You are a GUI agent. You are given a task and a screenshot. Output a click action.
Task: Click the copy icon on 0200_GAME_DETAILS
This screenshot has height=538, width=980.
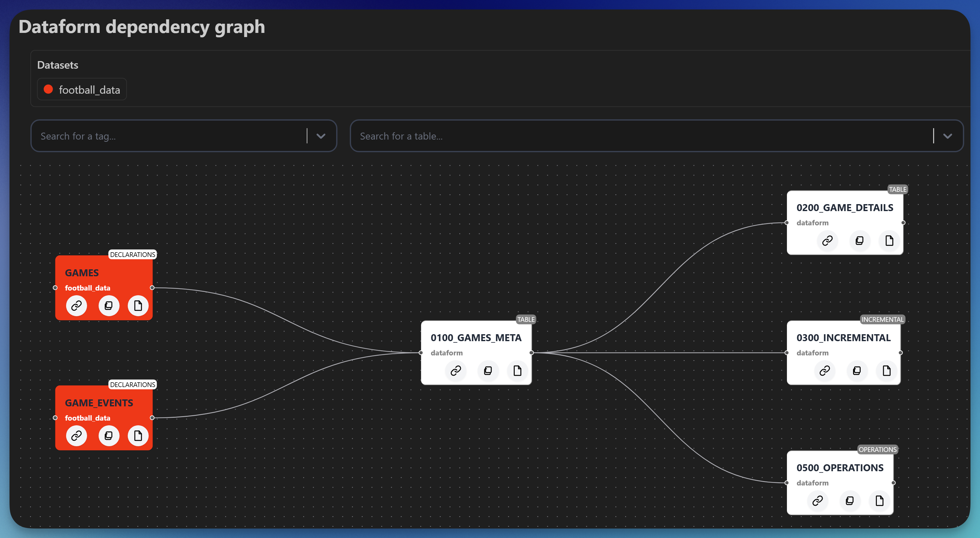coord(859,241)
